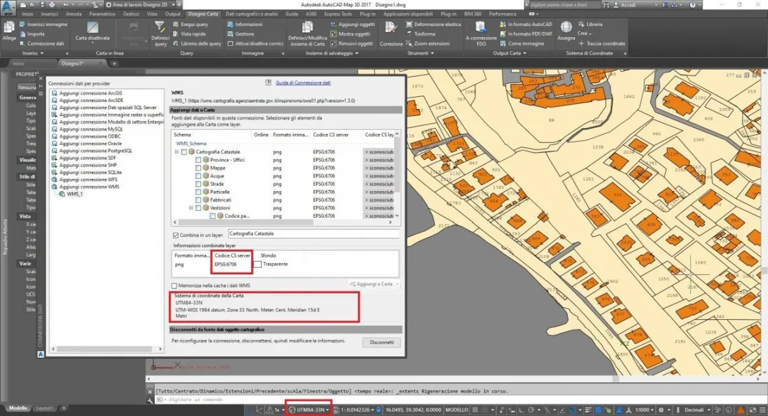Switch to Inserisci ribbon tab
Viewport: 768px width, 416px height.
49,14
